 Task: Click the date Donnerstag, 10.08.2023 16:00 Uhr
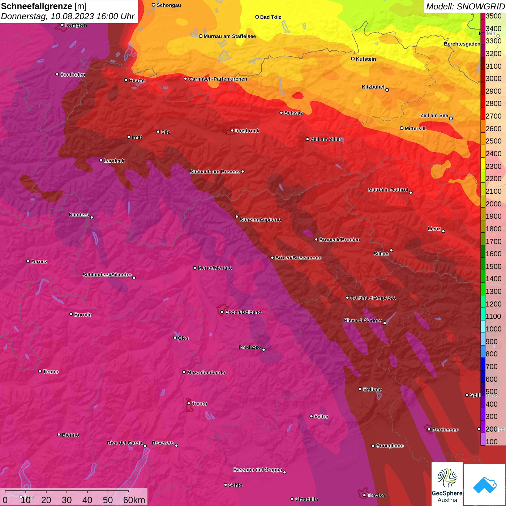68,16
